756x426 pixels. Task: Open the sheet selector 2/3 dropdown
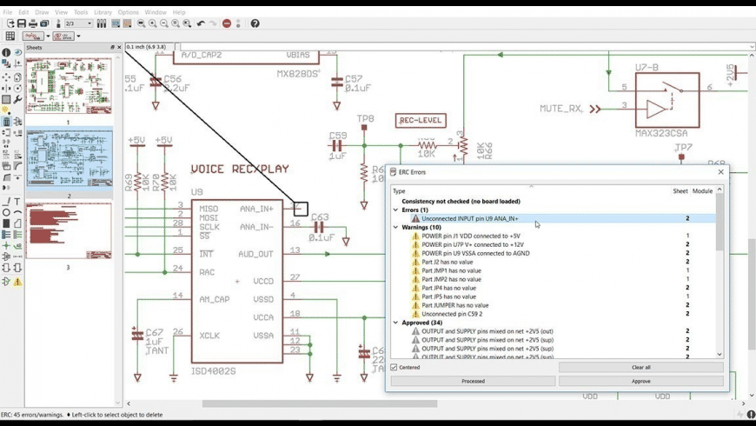pos(78,23)
